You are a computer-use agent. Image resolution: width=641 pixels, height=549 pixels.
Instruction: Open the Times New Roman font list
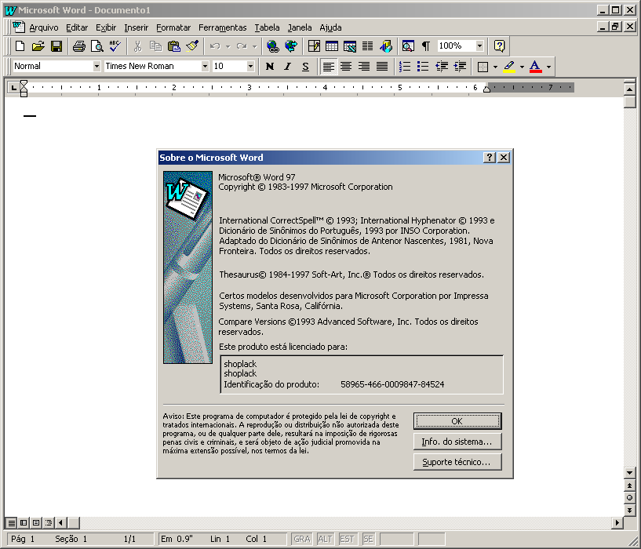205,66
